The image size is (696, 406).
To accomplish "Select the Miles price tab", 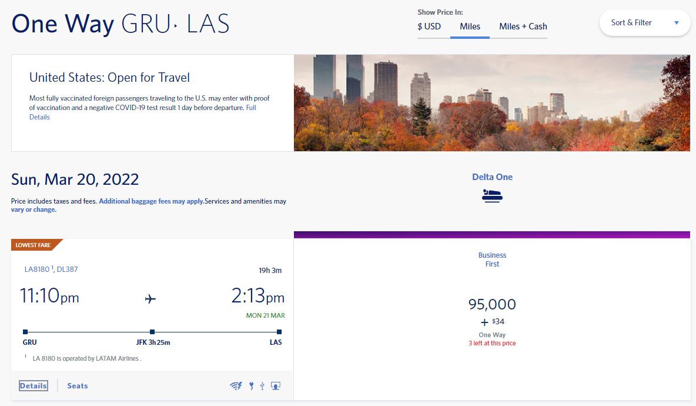I will coord(470,26).
